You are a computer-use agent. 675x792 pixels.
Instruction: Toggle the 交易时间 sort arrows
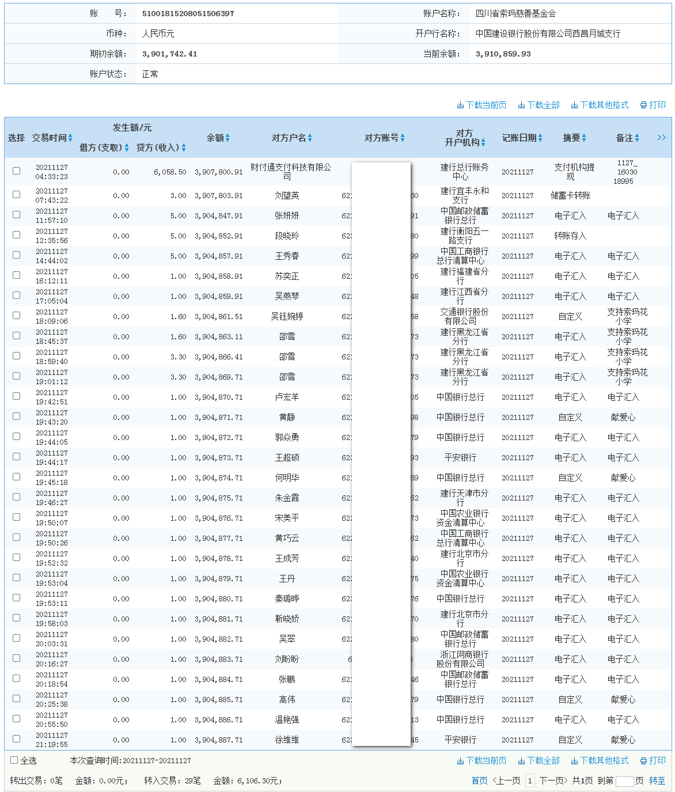(x=71, y=138)
